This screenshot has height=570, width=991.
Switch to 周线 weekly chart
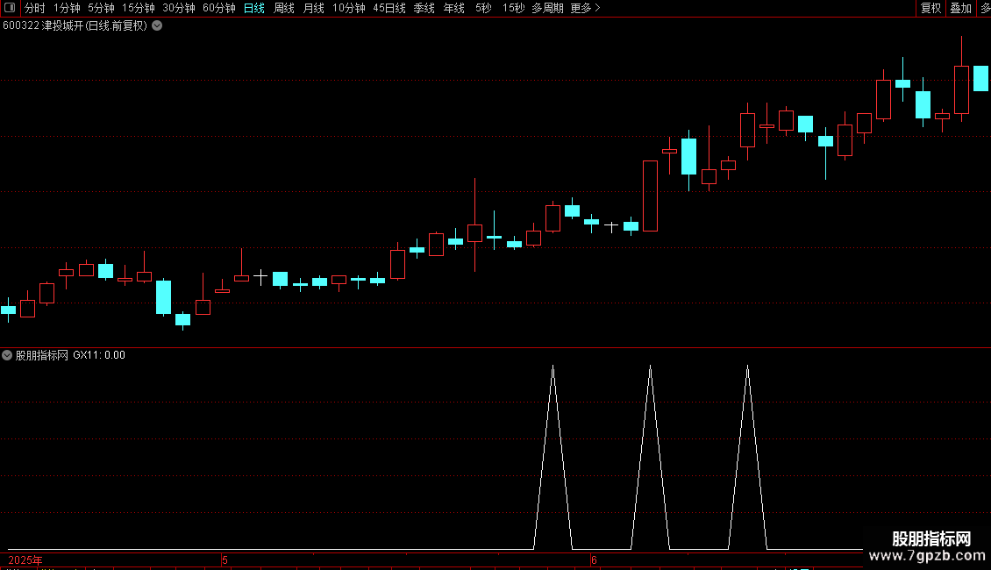point(284,8)
